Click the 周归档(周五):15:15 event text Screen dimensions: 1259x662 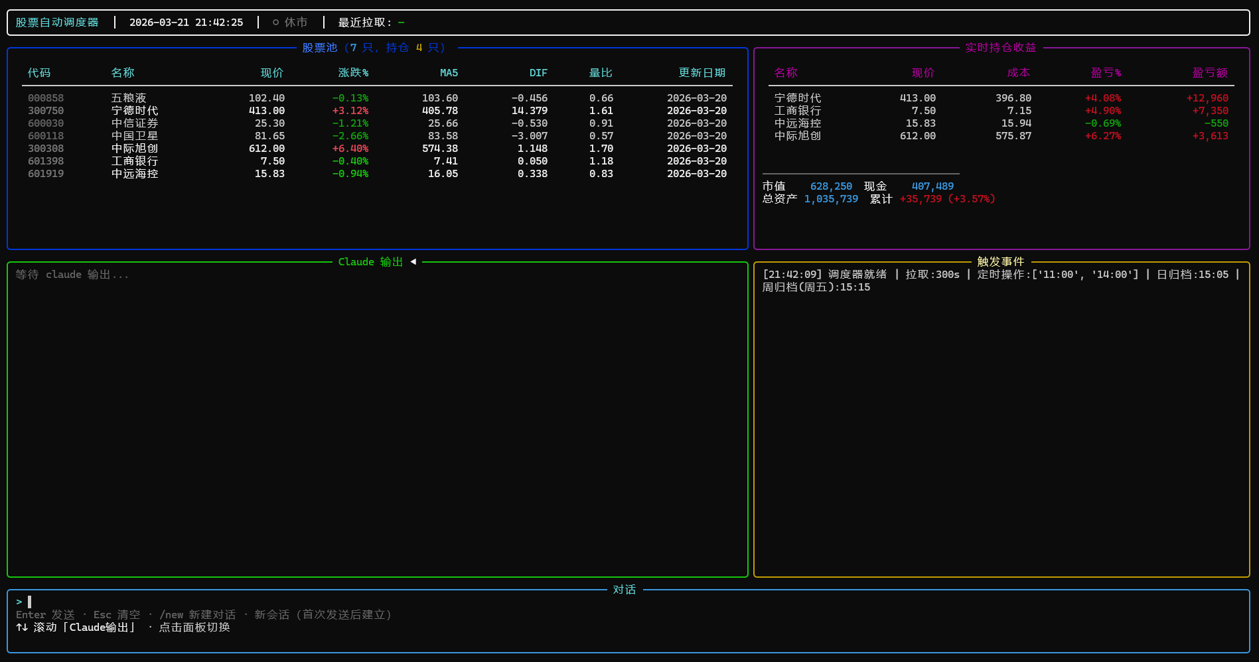(x=816, y=287)
